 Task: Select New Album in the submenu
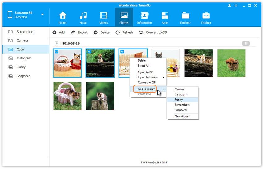coord(182,116)
